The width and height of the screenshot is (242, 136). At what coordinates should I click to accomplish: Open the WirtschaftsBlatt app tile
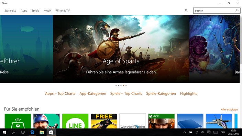pos(133,121)
